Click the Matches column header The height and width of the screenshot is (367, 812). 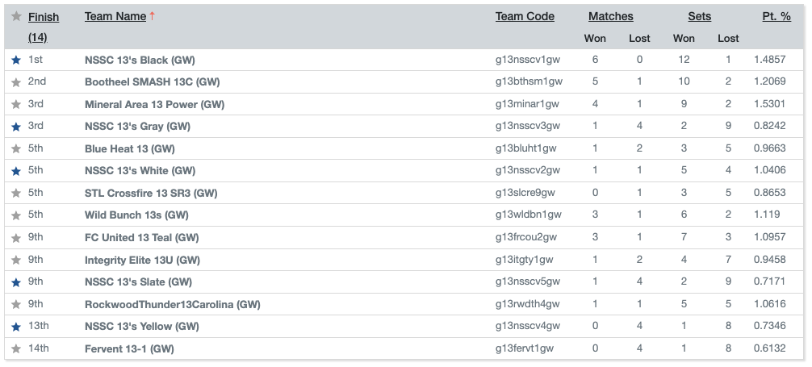(610, 17)
